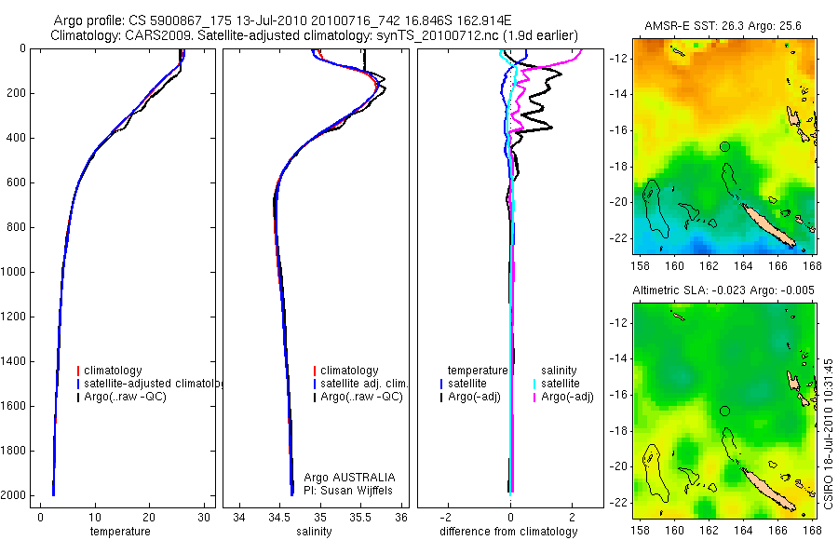The image size is (838, 540).
Task: Click 'difference from climatology' axis label
Action: 508,532
